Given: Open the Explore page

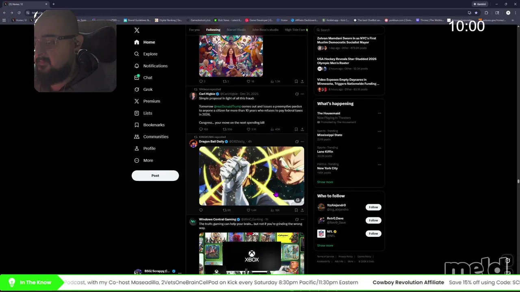Looking at the screenshot, I should (x=146, y=54).
